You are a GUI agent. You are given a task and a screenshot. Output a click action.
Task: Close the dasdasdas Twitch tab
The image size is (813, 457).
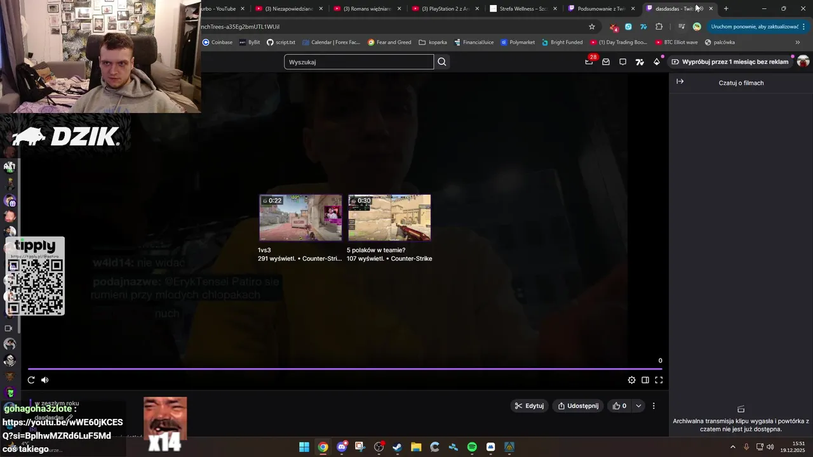click(x=711, y=9)
